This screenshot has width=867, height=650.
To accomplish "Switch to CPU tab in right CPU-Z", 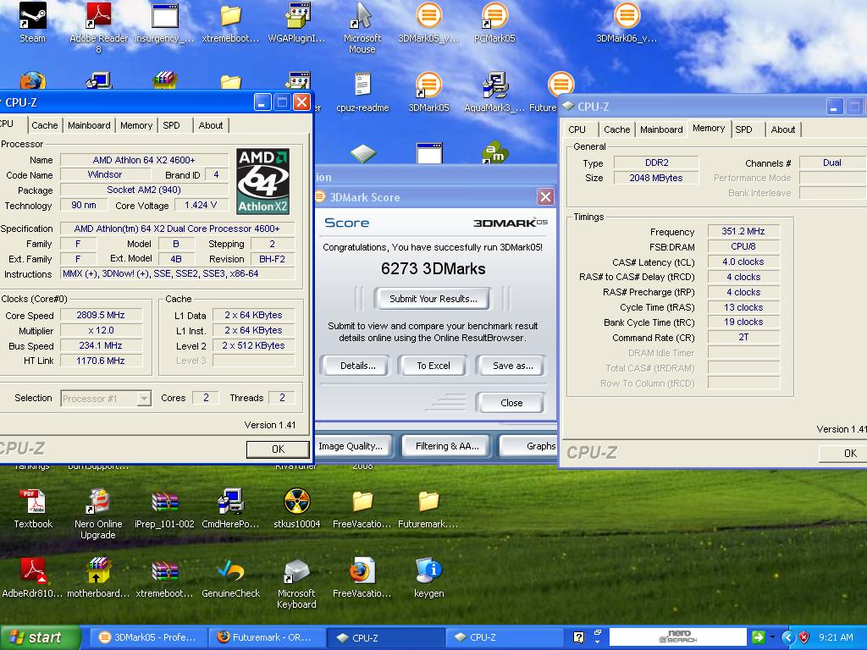I will click(x=577, y=129).
